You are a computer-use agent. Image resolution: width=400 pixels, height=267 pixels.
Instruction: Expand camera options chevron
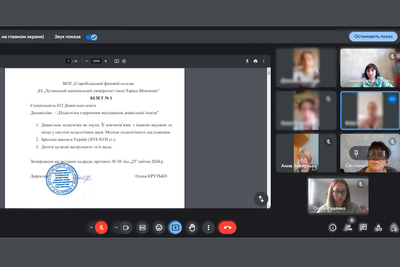click(116, 227)
